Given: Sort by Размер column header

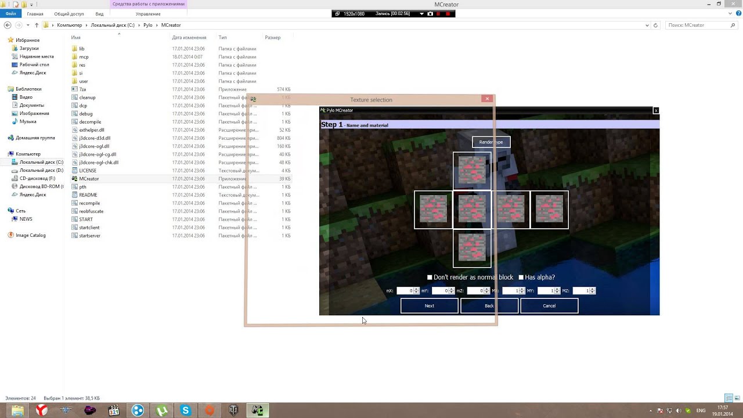Looking at the screenshot, I should pyautogui.click(x=273, y=38).
